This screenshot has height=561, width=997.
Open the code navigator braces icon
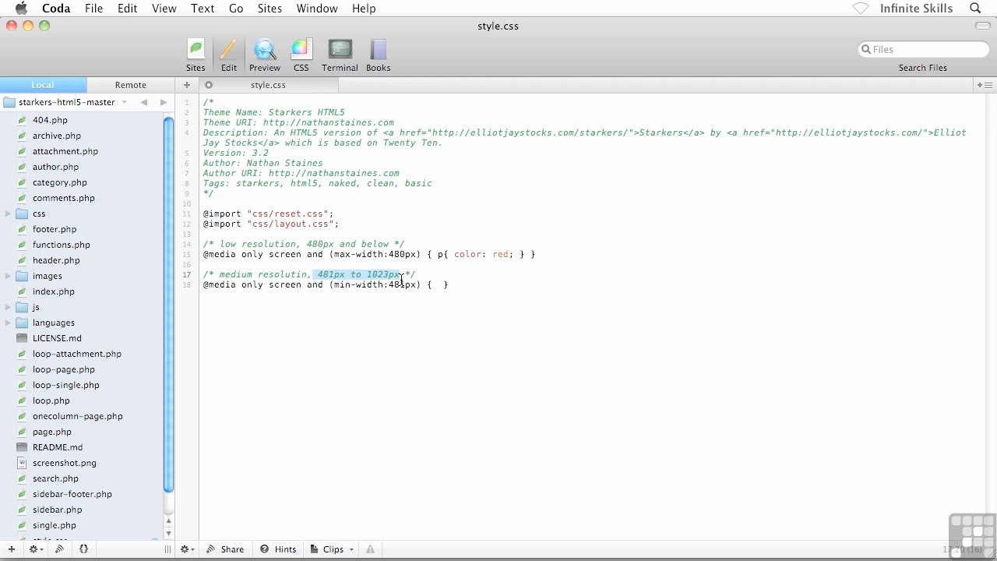[83, 549]
